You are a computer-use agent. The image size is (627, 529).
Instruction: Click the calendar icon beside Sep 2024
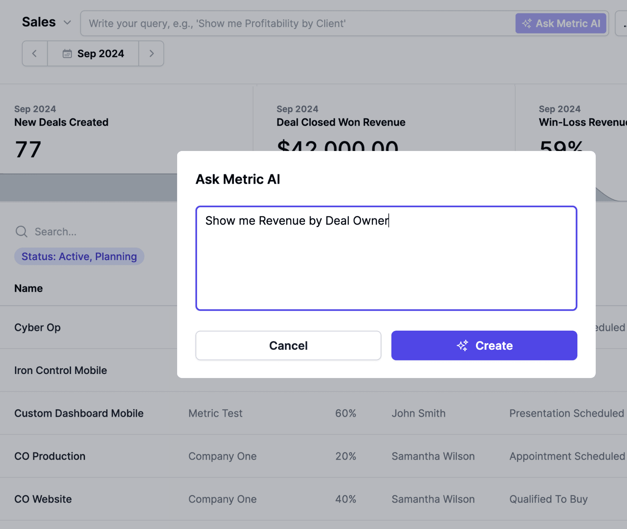point(67,54)
